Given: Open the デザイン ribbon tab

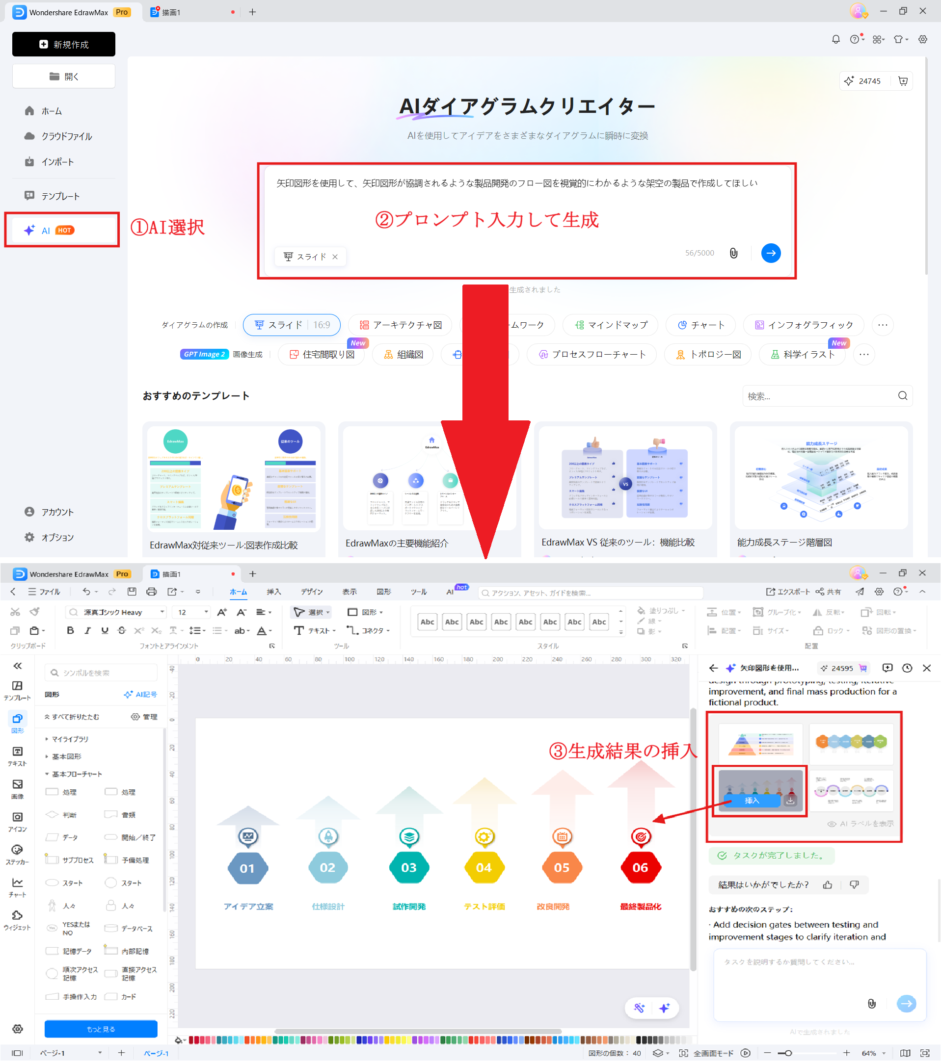Looking at the screenshot, I should coord(312,592).
